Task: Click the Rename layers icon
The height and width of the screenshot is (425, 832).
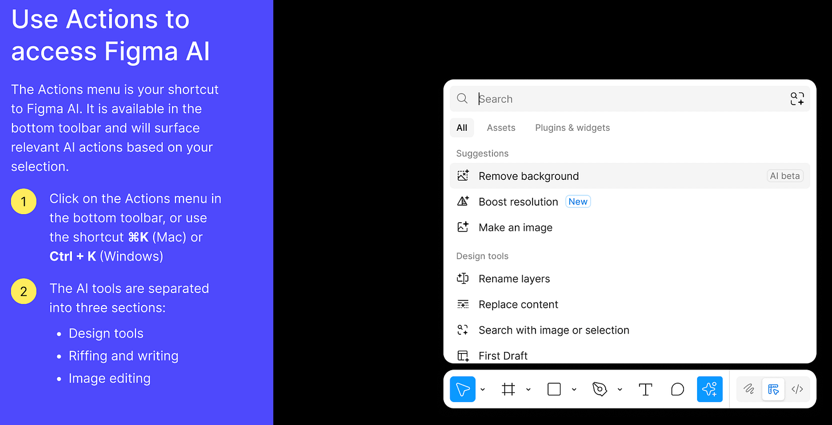Action: (x=463, y=279)
